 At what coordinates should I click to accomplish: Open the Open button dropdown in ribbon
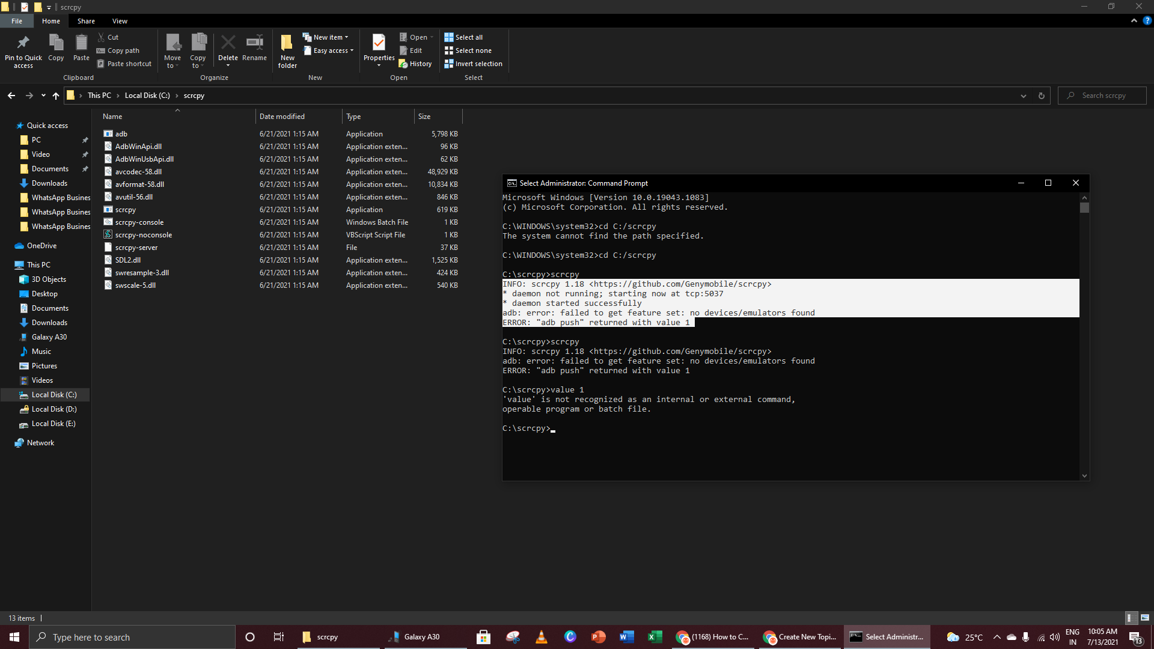pos(432,37)
